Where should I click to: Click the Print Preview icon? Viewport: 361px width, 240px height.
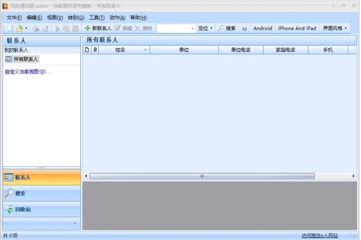(45, 28)
